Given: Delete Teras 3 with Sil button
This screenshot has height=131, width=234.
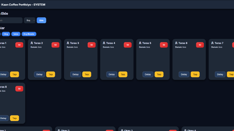Looking at the screenshot, I should point(91,45).
